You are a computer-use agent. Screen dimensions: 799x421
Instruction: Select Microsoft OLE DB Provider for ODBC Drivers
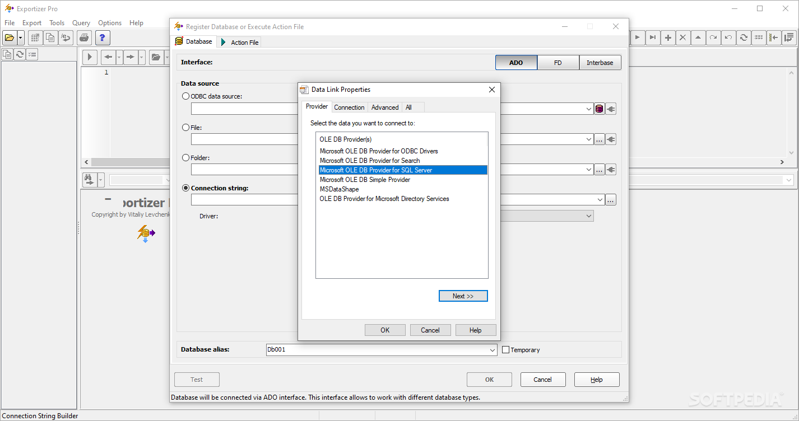pyautogui.click(x=379, y=151)
